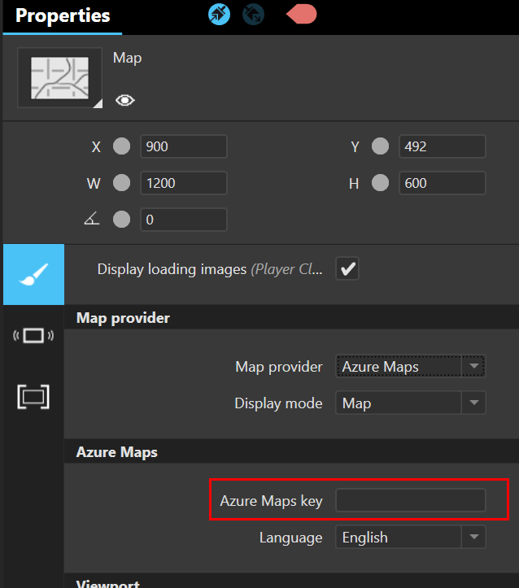Uncheck Display loading images checkbox
The width and height of the screenshot is (519, 588).
coord(348,269)
